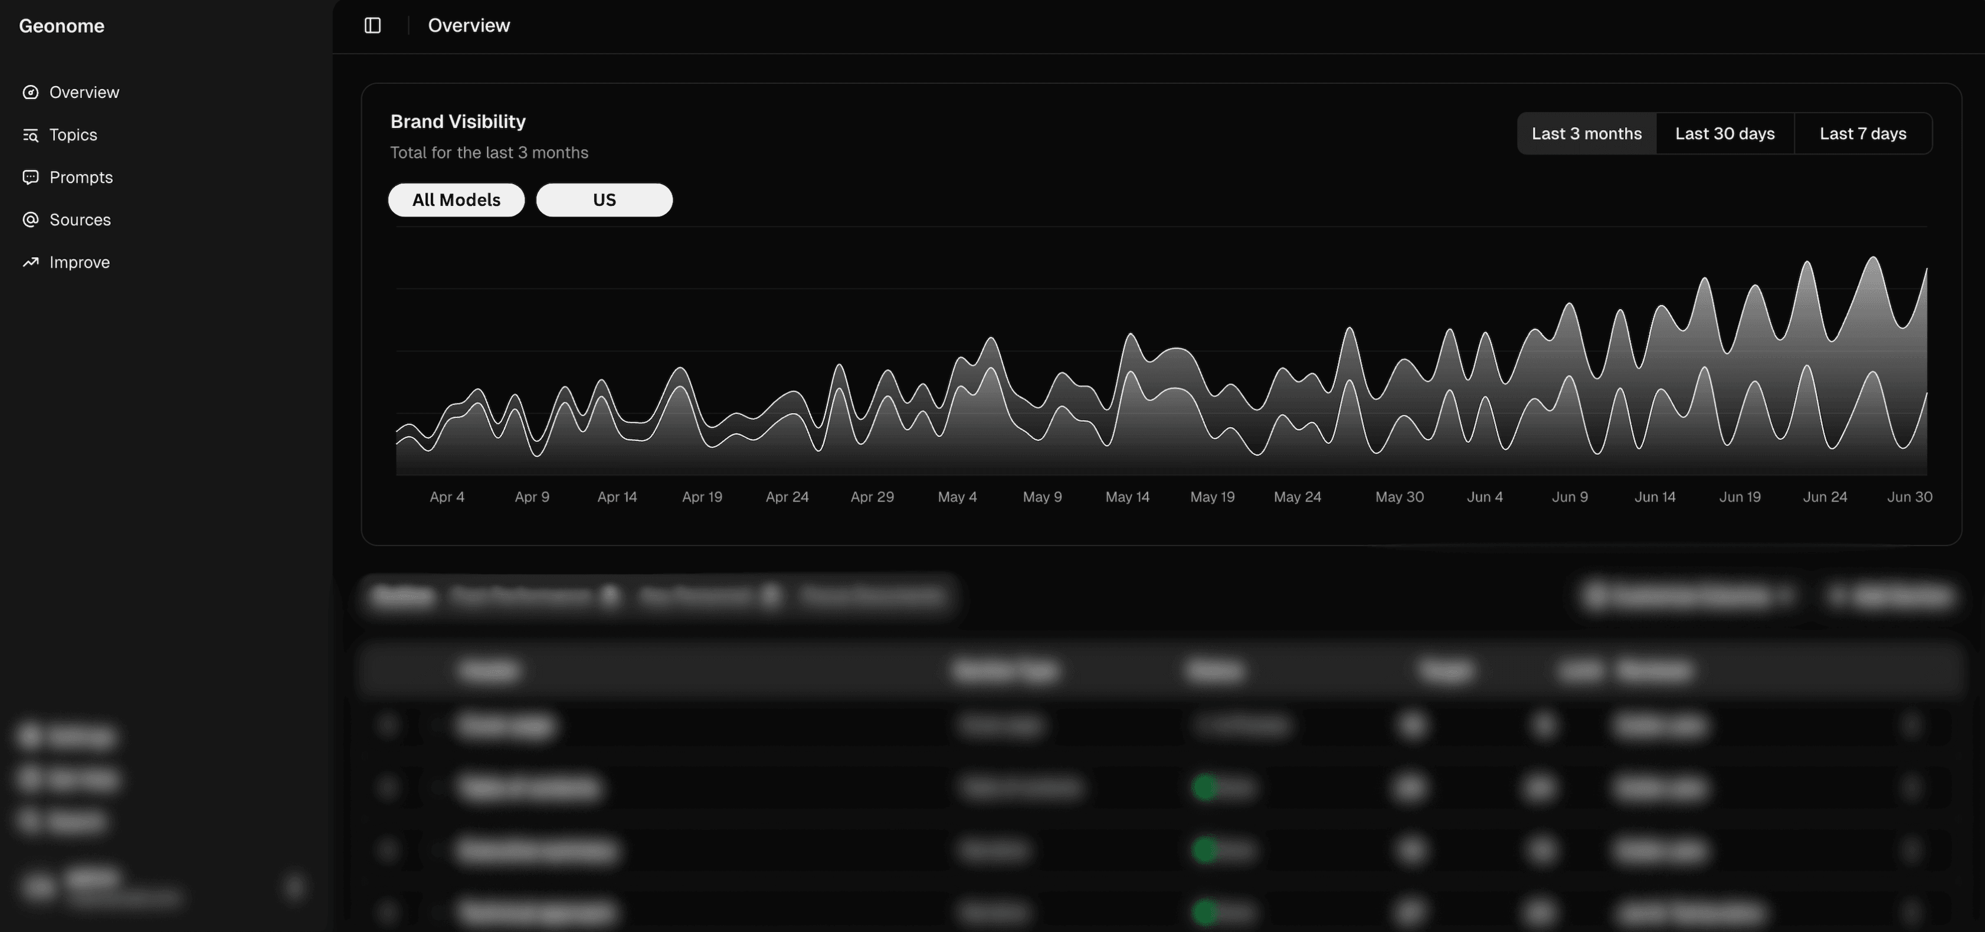Collapse the sidebar using the panel toggle icon
The height and width of the screenshot is (932, 1985).
tap(373, 25)
